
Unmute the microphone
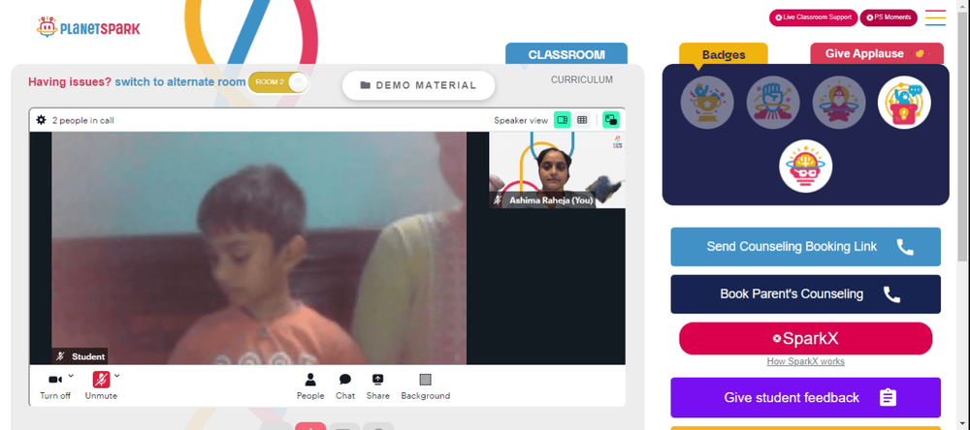coord(101,385)
